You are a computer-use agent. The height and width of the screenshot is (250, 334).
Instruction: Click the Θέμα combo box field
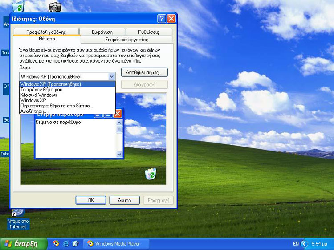click(67, 76)
